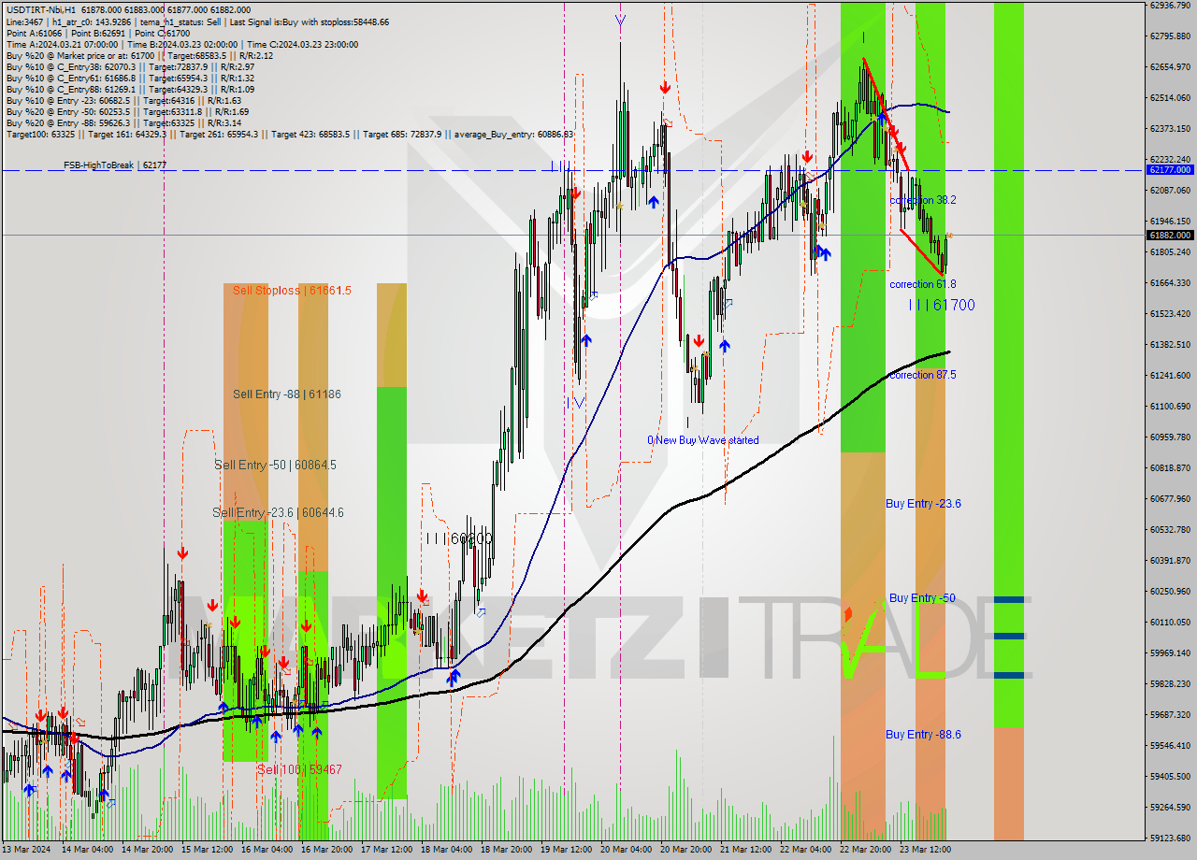The width and height of the screenshot is (1197, 860).
Task: Select the 18 Mar 04:00 time label
Action: (x=446, y=850)
